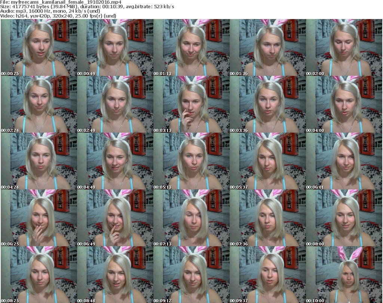Open the thumbnail frame stamped 00:03:13

pyautogui.click(x=191, y=104)
